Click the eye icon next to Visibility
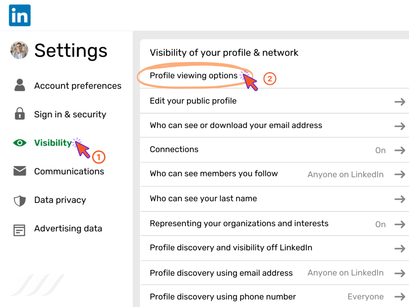The height and width of the screenshot is (307, 409). pos(19,143)
